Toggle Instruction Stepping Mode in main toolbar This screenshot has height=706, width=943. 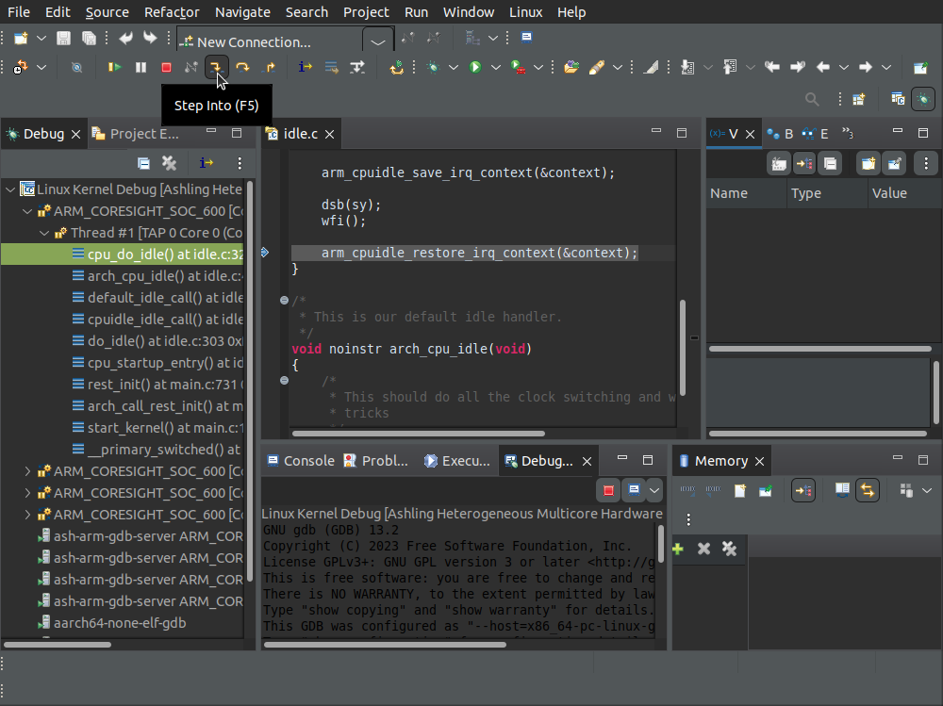pyautogui.click(x=306, y=68)
